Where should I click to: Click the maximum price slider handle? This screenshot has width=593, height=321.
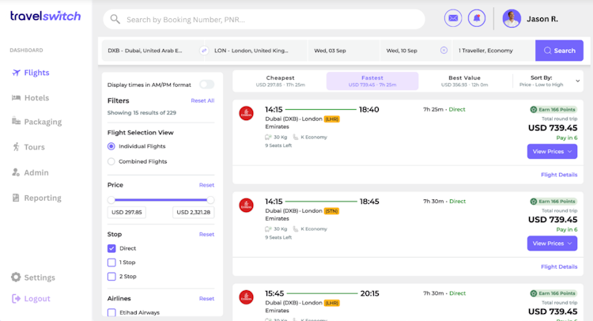(210, 199)
